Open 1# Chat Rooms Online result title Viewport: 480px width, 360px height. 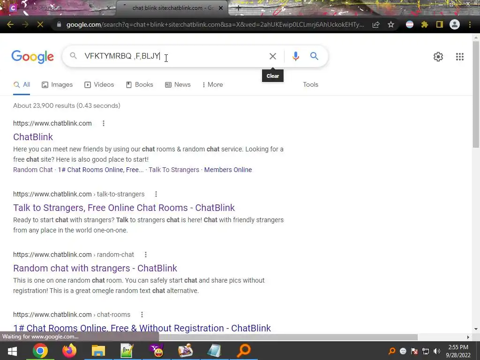[x=142, y=328]
